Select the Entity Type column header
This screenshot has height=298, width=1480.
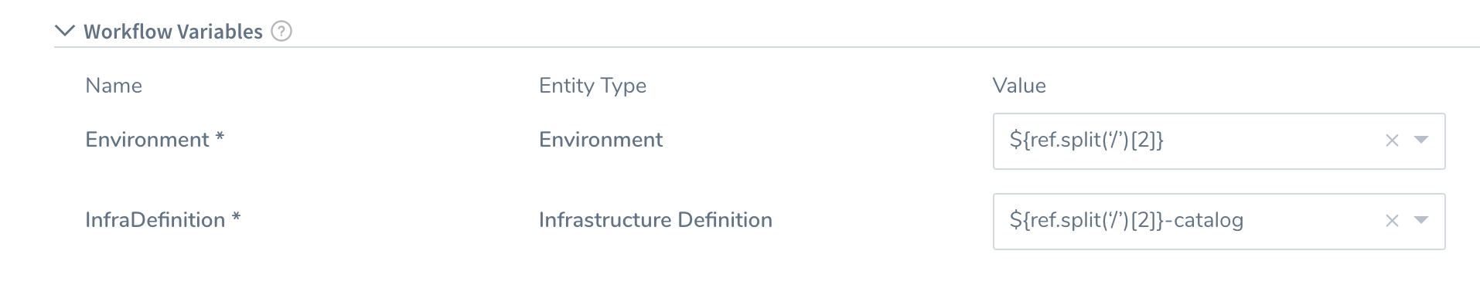[592, 86]
